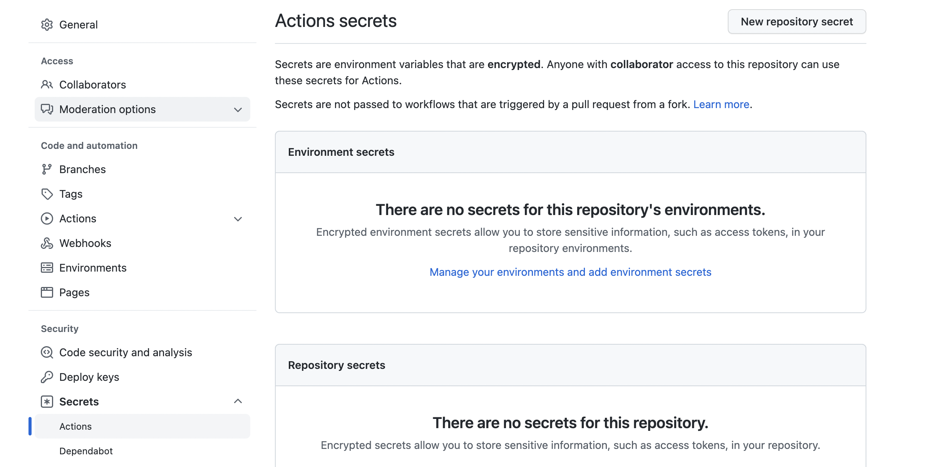Click the Webhooks icon in sidebar
Screen dimensions: 938x467
[x=47, y=243]
